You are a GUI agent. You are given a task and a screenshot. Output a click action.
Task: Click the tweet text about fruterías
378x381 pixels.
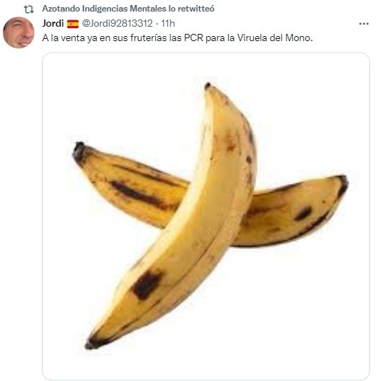click(177, 38)
